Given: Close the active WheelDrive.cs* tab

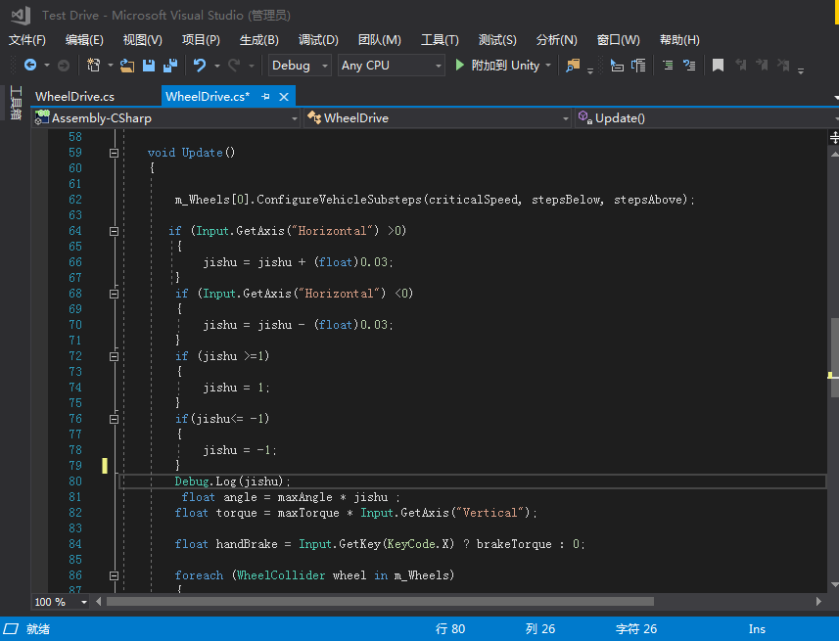Looking at the screenshot, I should [285, 96].
